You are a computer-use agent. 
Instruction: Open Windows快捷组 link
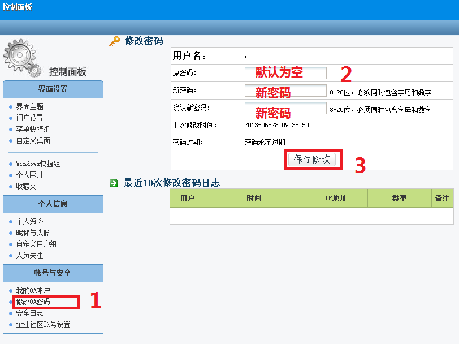pos(37,164)
